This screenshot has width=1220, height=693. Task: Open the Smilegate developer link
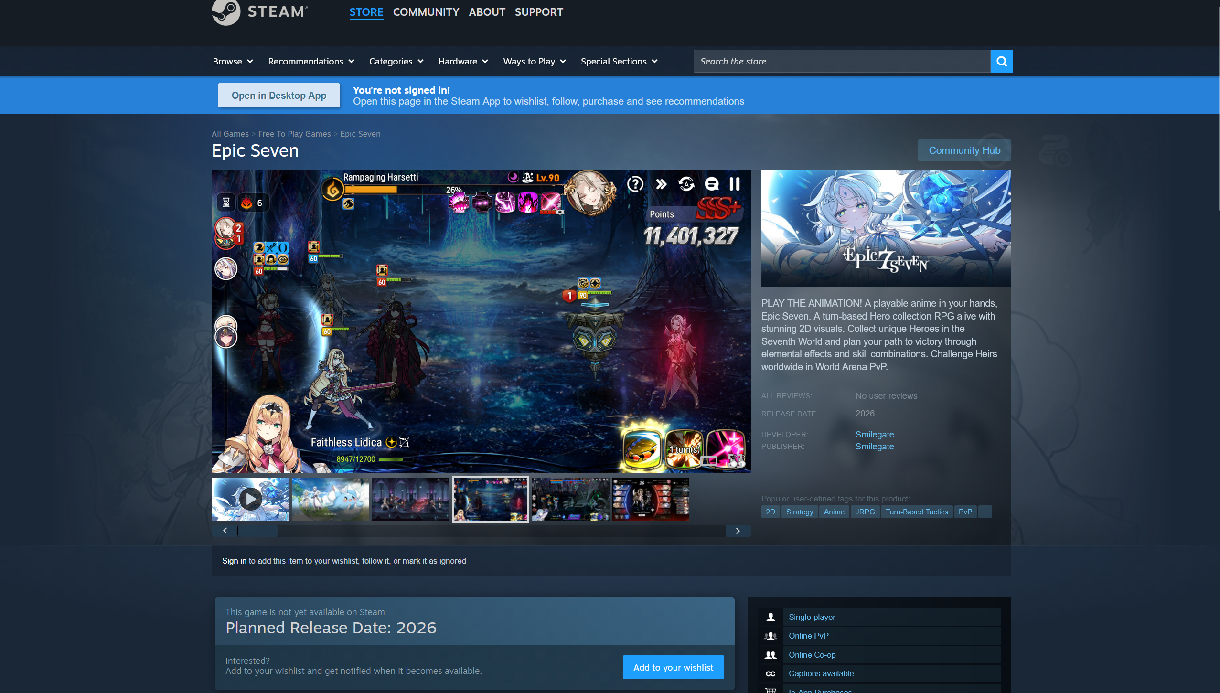click(875, 434)
